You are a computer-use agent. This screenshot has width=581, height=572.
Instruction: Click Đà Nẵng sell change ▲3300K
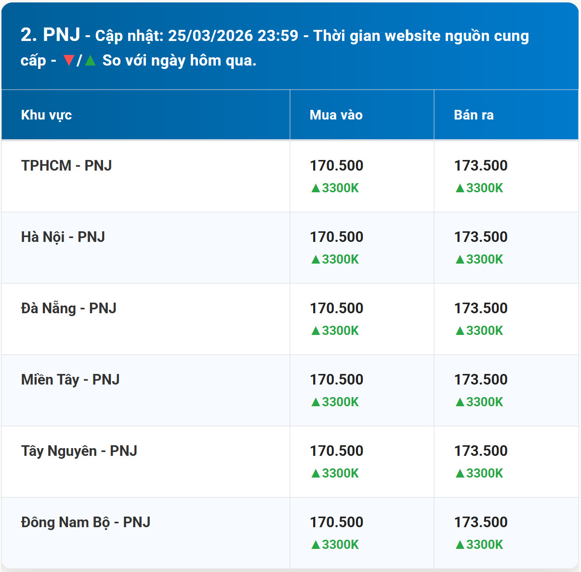tap(479, 331)
